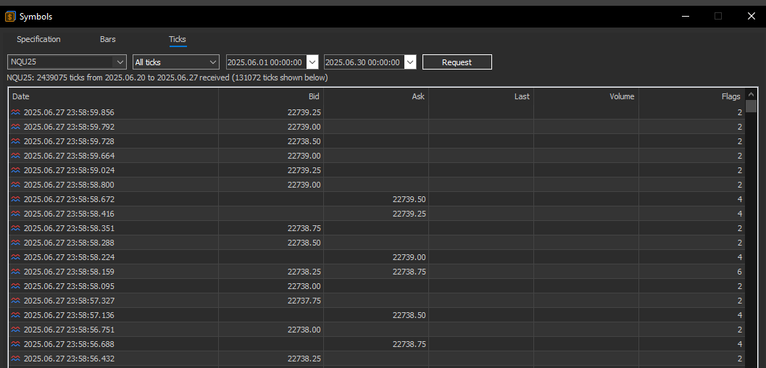Click tick icon for row 23:58:59.792
The image size is (766, 368).
pyautogui.click(x=16, y=127)
